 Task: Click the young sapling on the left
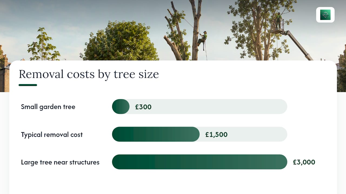coord(43,44)
